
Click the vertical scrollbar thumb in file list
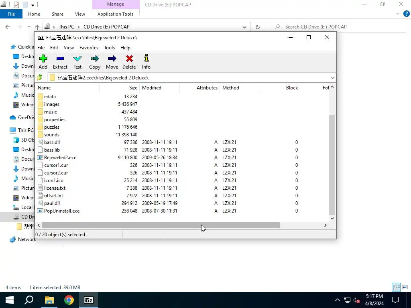tap(332, 165)
